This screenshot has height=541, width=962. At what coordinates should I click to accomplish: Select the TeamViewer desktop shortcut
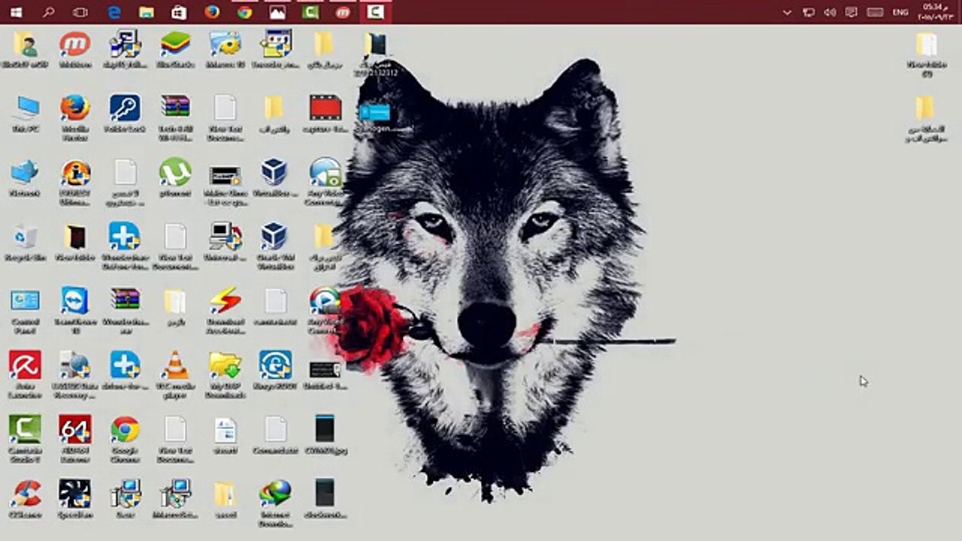click(75, 310)
